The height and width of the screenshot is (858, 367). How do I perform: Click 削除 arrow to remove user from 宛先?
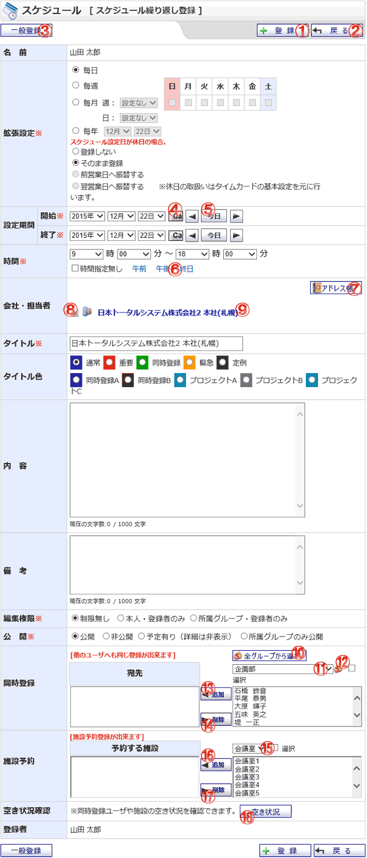coord(216,719)
